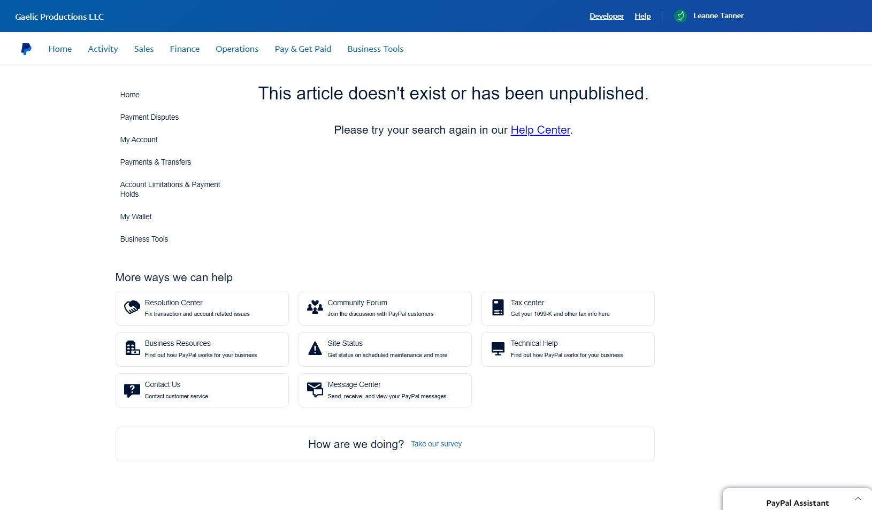Click the Take our survey link
This screenshot has width=872, height=510.
(x=436, y=444)
